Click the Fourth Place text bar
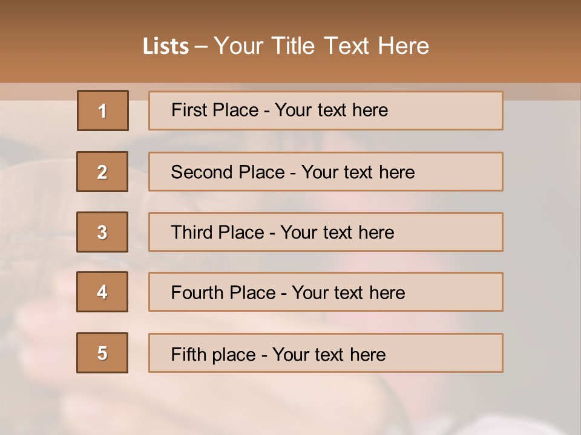The width and height of the screenshot is (581, 435). coord(326,292)
